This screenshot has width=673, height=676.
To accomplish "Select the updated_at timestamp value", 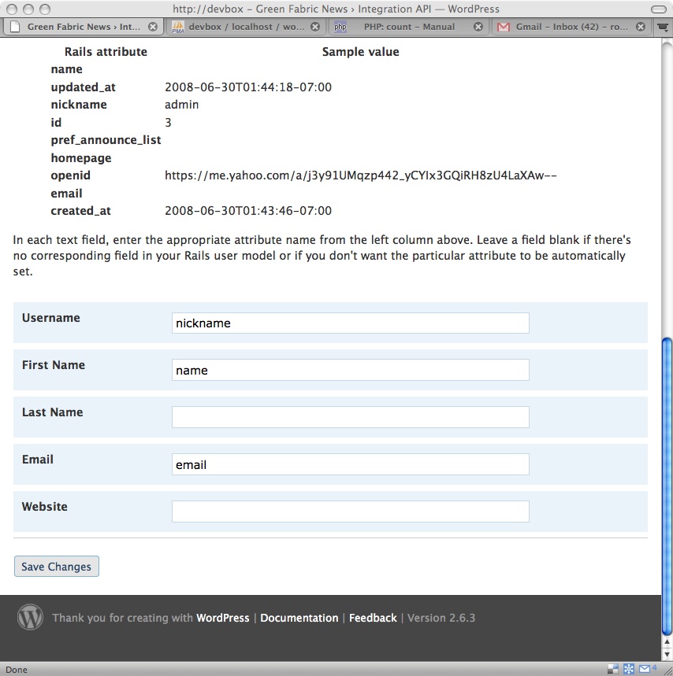I will point(248,87).
